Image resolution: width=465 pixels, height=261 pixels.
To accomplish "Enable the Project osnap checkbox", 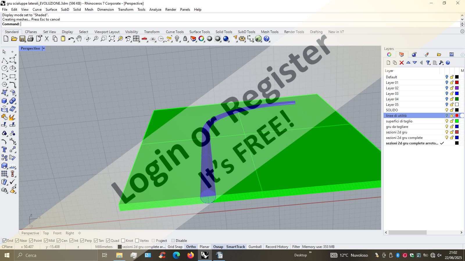I will [x=153, y=241].
